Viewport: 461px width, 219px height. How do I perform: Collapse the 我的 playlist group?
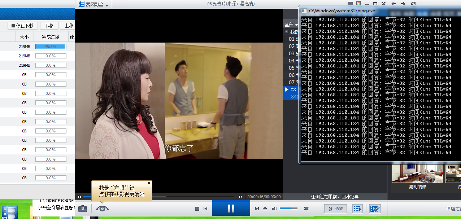[x=286, y=32]
